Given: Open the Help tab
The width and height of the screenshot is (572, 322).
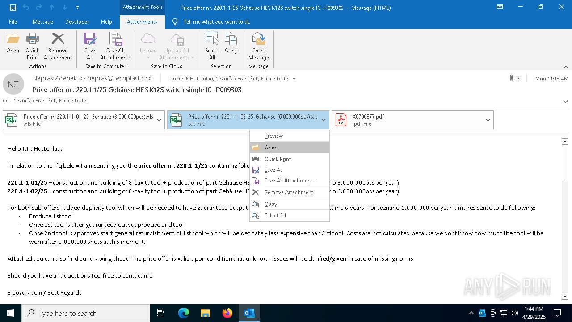Looking at the screenshot, I should pos(106,22).
